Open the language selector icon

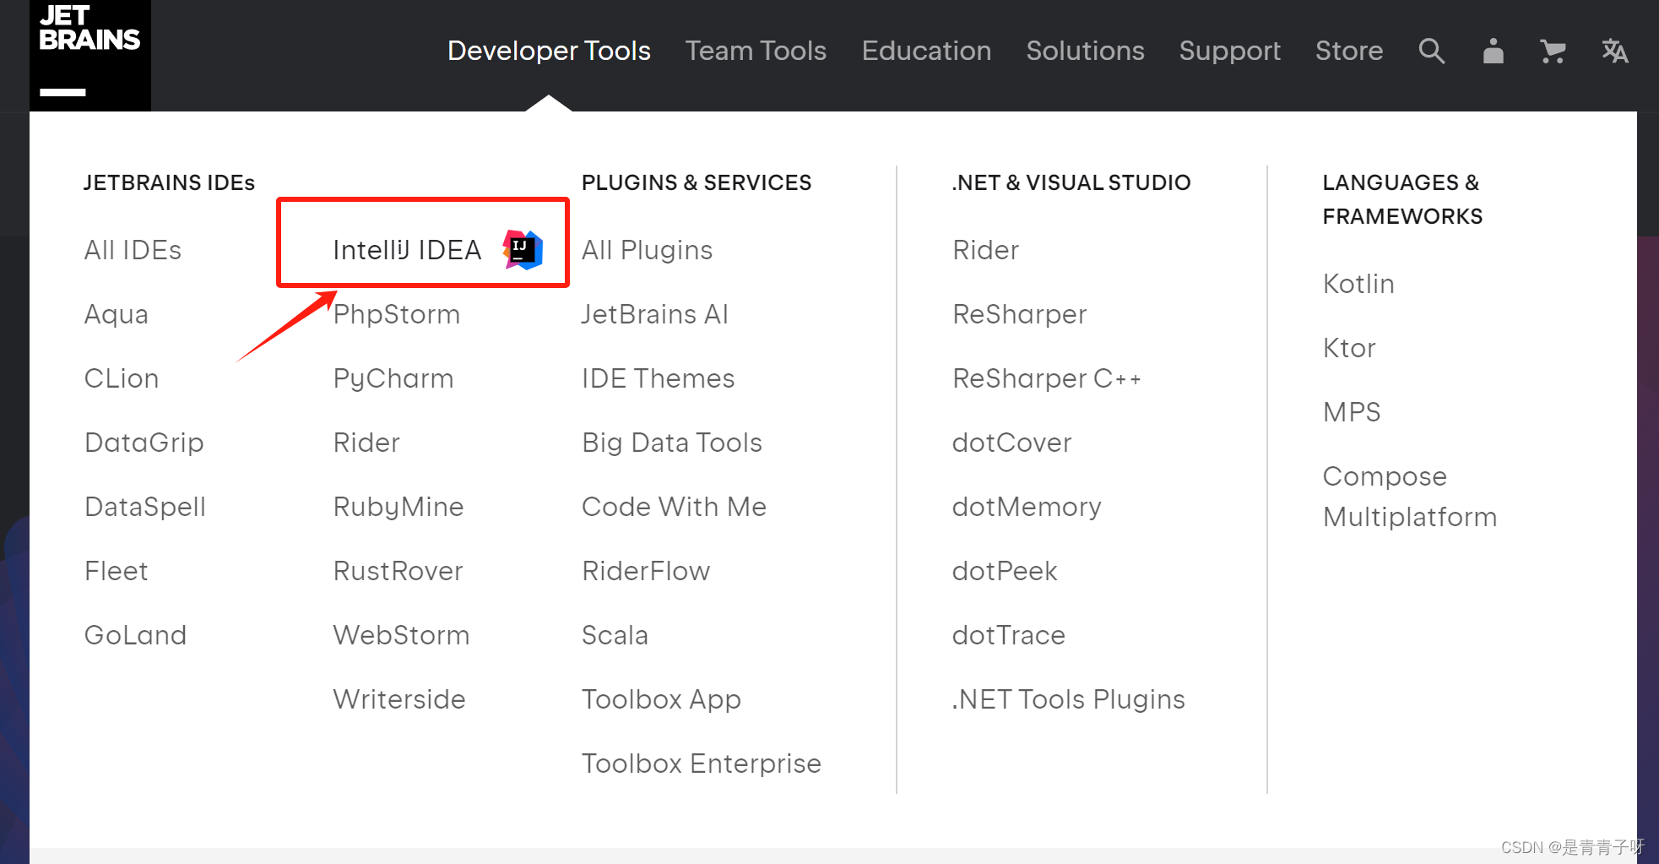(x=1614, y=51)
